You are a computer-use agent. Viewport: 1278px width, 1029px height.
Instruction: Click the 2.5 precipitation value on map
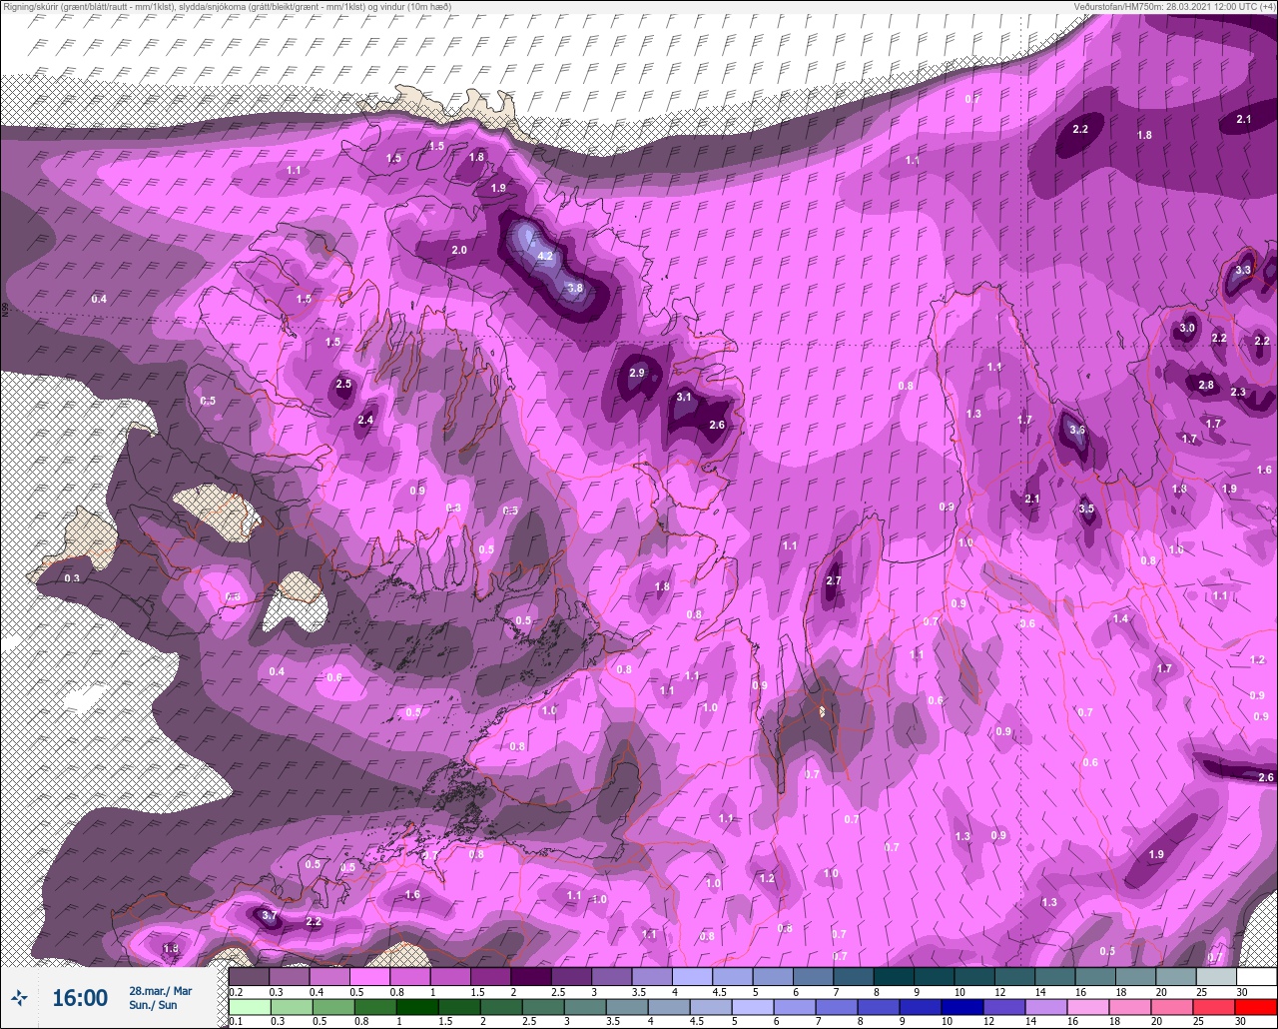click(x=343, y=384)
